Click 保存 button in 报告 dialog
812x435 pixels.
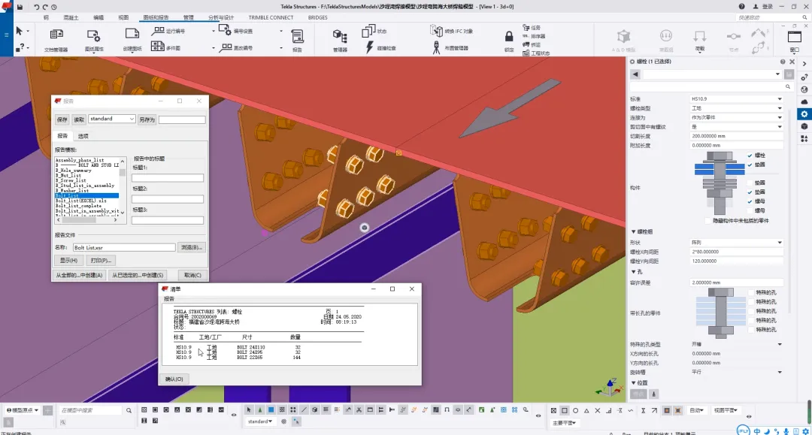pos(62,119)
